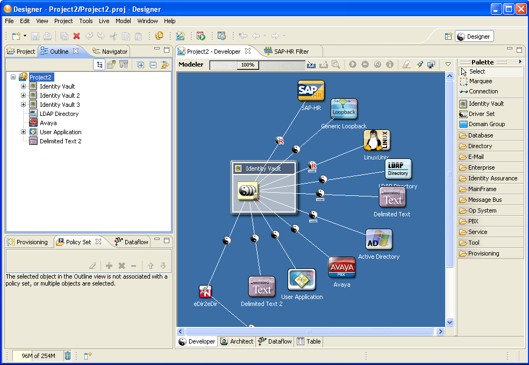Screen dimensions: 529x365
Task: Click the Print toolbar icon
Action: coord(47,36)
